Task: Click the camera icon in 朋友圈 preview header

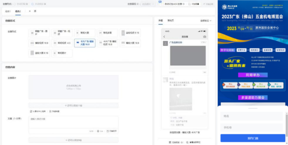Action: (x=205, y=37)
